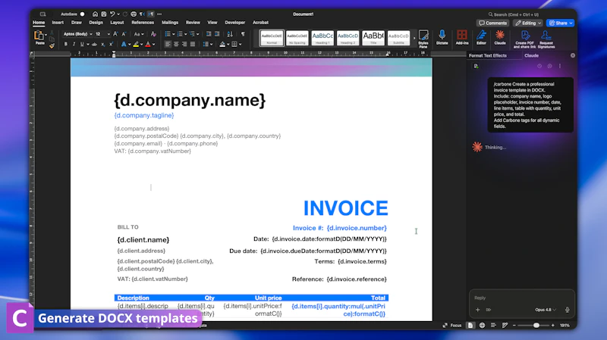The width and height of the screenshot is (607, 340).
Task: Click the microphone in Claude reply box
Action: 567,310
